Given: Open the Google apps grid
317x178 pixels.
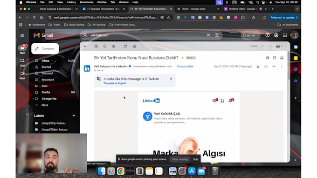Looking at the screenshot, I should [285, 35].
